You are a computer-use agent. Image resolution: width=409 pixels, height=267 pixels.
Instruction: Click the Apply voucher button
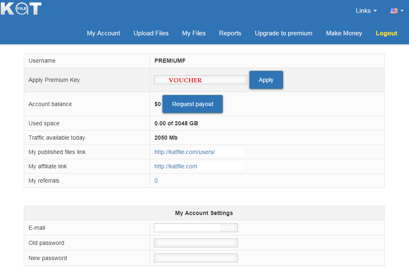pos(266,80)
